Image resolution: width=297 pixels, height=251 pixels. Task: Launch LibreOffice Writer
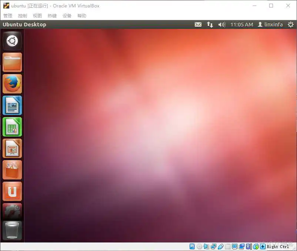pos(12,105)
